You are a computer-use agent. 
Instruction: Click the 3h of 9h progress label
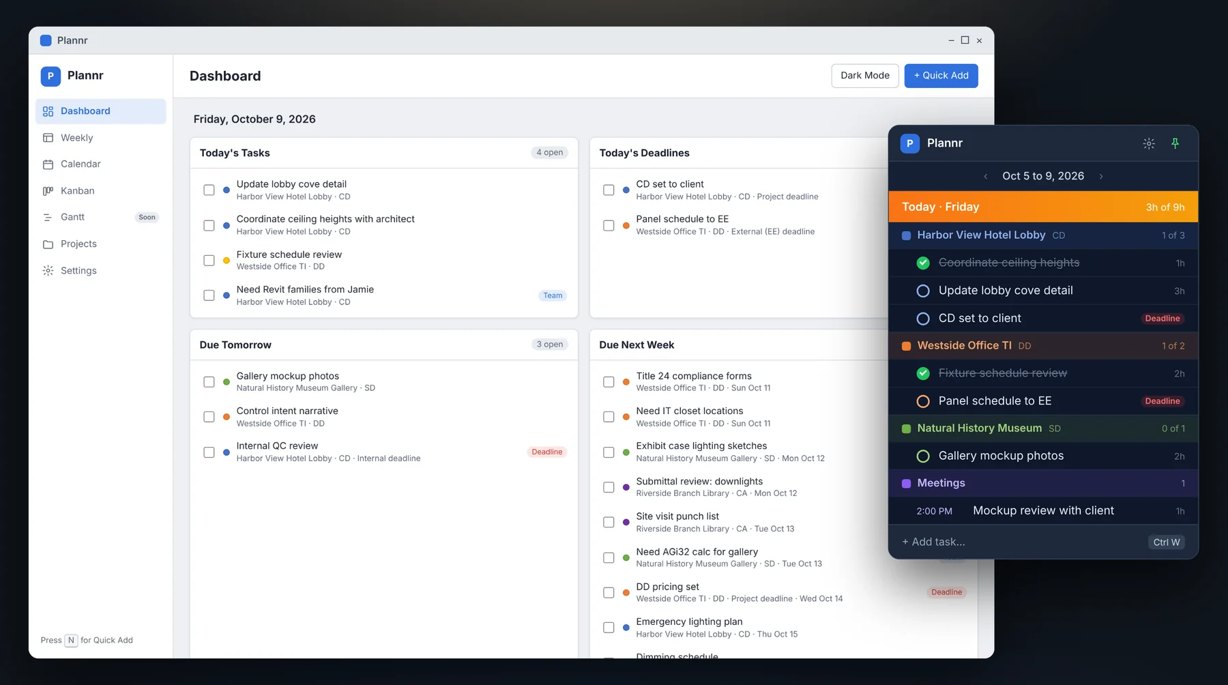1165,207
